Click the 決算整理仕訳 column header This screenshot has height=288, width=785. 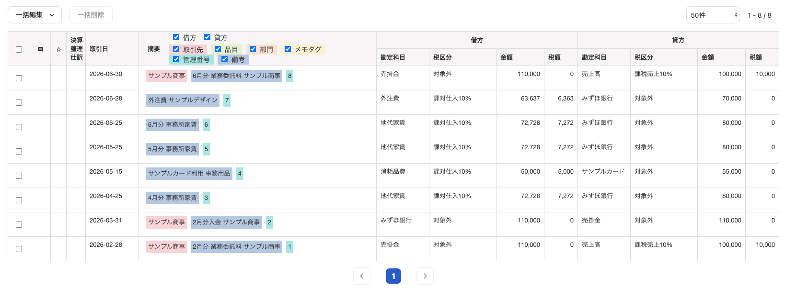pyautogui.click(x=76, y=49)
